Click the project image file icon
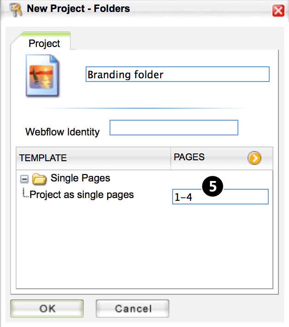This screenshot has height=327, width=289. [42, 76]
